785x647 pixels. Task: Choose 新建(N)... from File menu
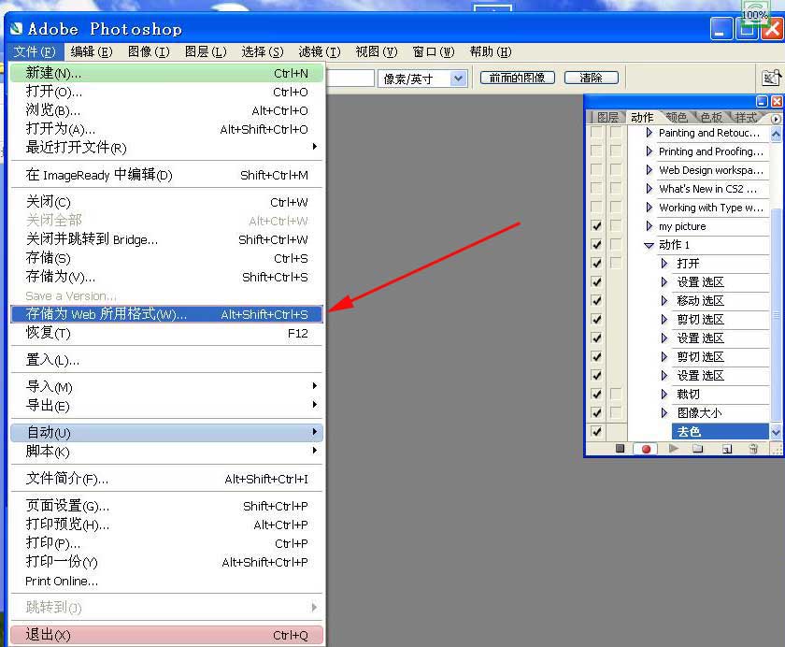coord(166,73)
